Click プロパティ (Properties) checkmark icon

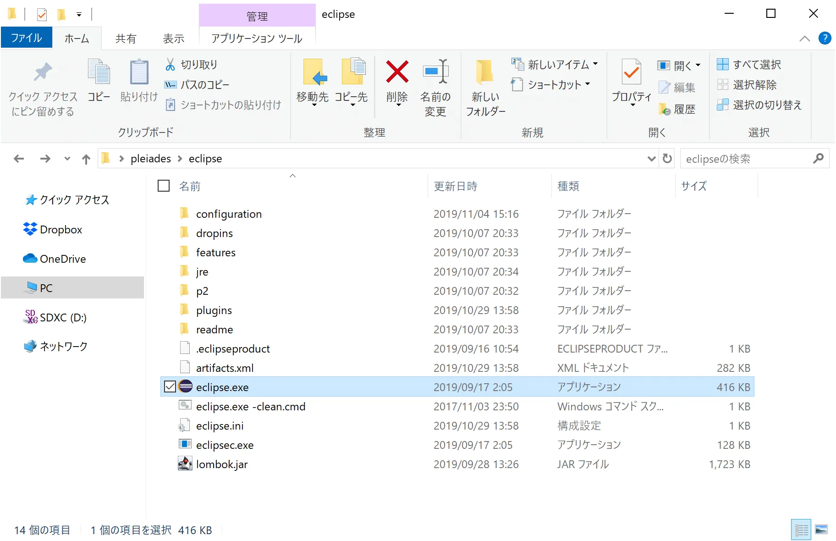coord(632,72)
